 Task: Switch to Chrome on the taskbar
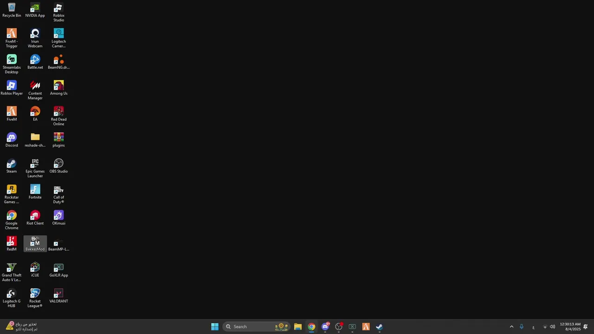pyautogui.click(x=311, y=327)
